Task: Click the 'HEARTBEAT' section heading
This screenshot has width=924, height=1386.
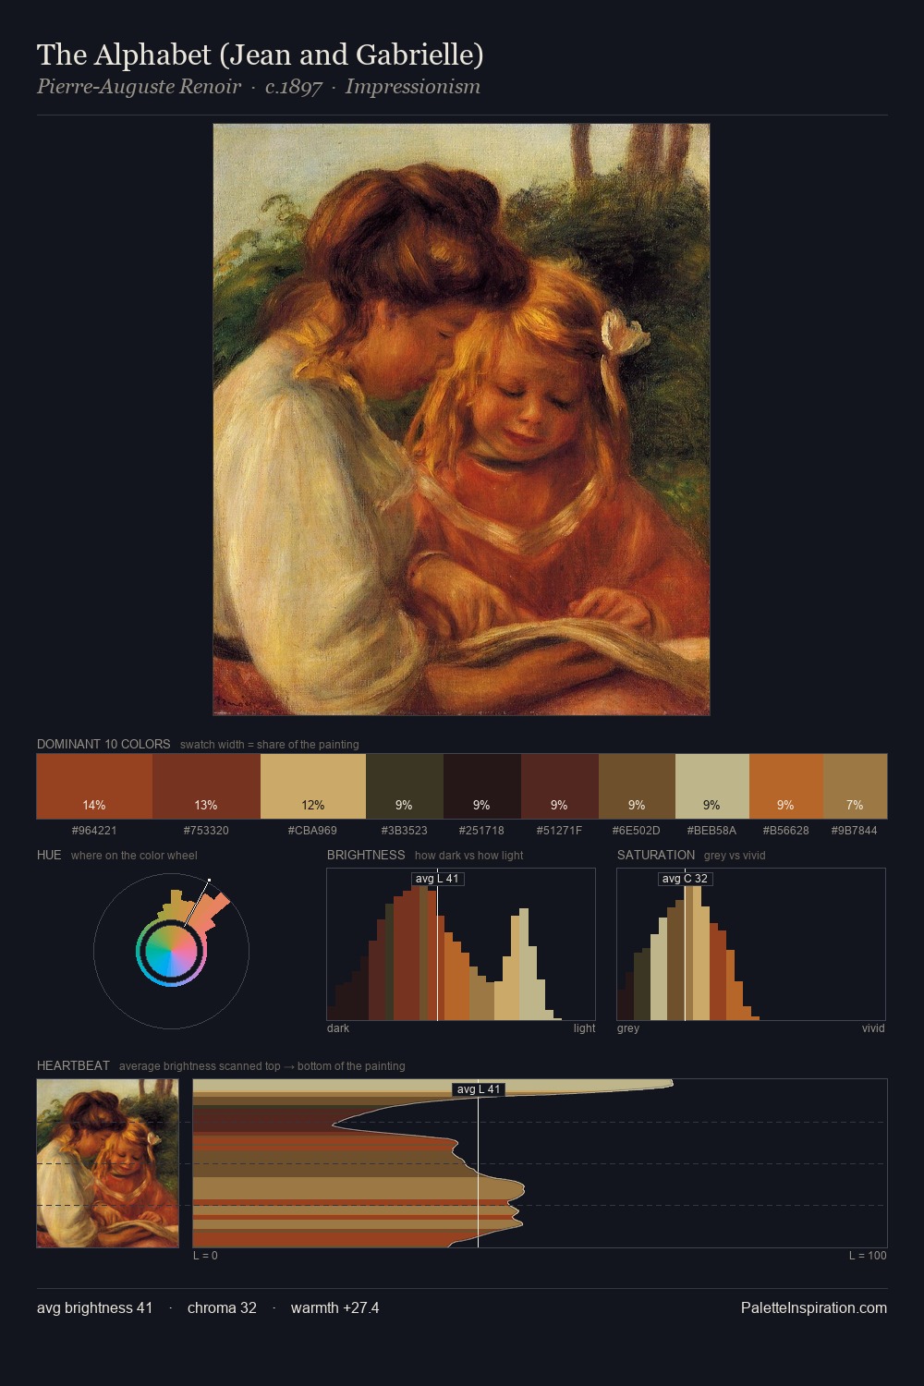Action: tap(73, 1065)
